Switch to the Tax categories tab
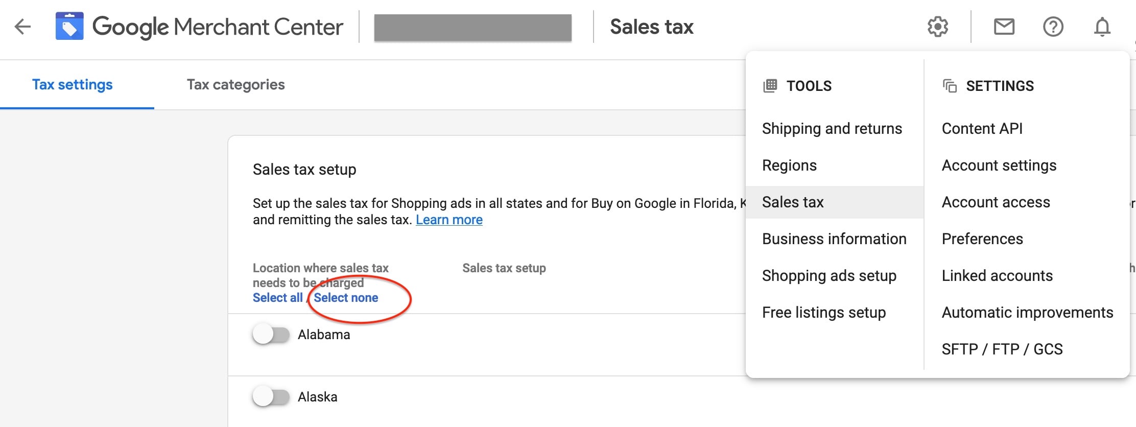This screenshot has width=1136, height=427. (x=235, y=85)
